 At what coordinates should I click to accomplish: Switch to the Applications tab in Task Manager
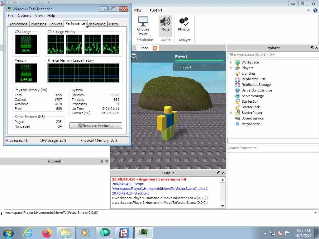tap(18, 24)
